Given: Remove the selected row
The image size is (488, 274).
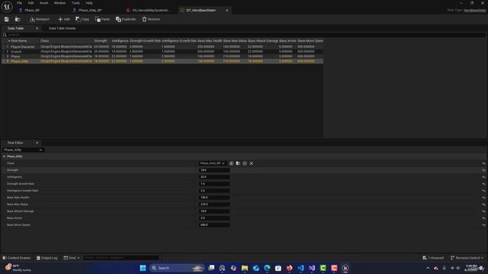Looking at the screenshot, I should tap(151, 19).
